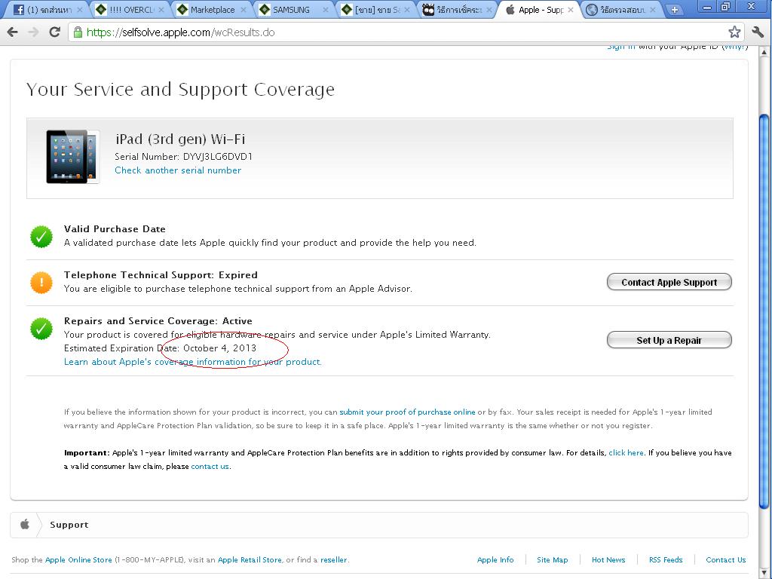Click the iPad (3rd gen) Wi-Fi heading
772x579 pixels.
coord(180,139)
